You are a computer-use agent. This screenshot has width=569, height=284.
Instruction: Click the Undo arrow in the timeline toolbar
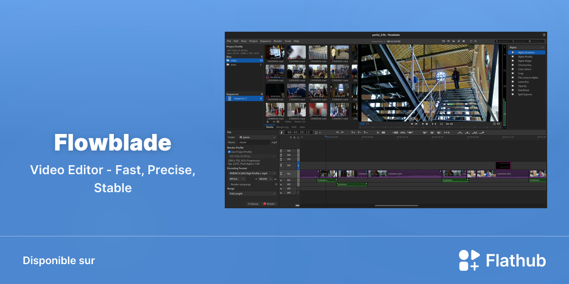[x=338, y=133]
